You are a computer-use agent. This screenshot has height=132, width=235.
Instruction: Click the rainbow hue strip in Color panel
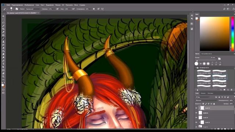click(x=233, y=34)
